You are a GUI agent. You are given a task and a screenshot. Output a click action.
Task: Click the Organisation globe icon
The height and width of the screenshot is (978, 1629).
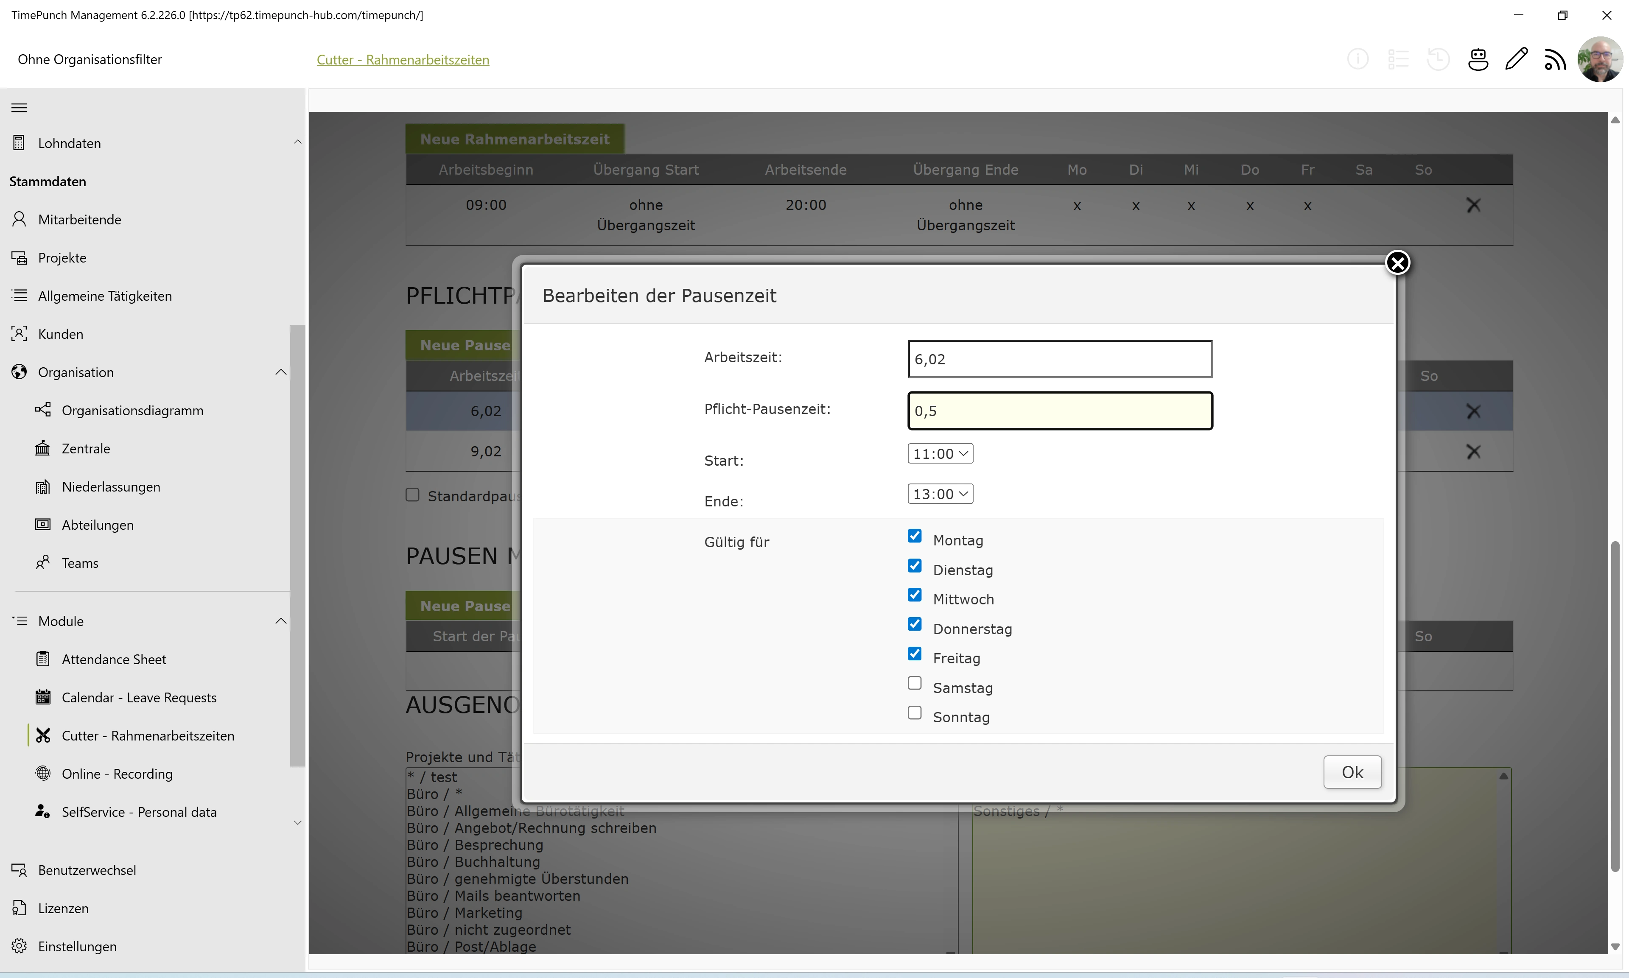click(x=19, y=372)
